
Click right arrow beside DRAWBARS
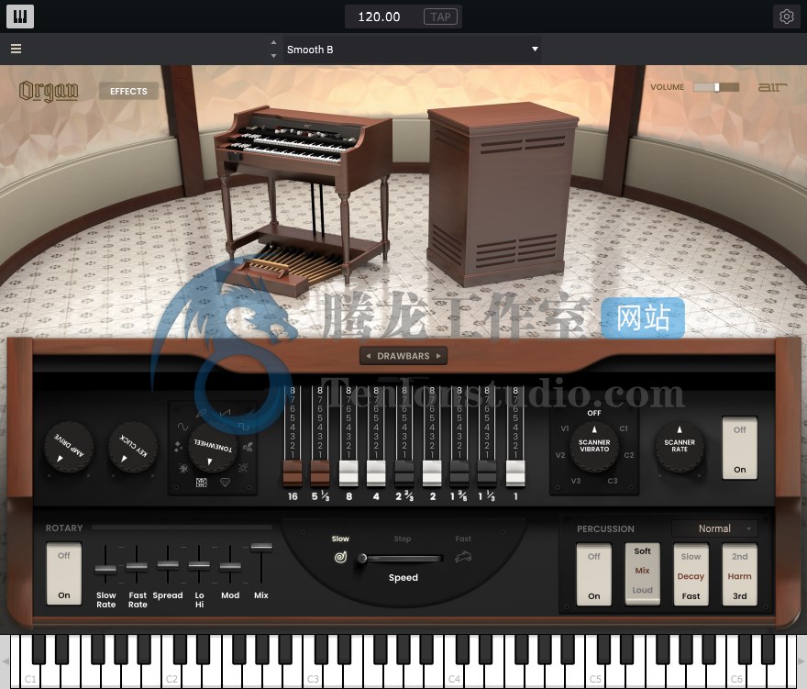(x=438, y=356)
